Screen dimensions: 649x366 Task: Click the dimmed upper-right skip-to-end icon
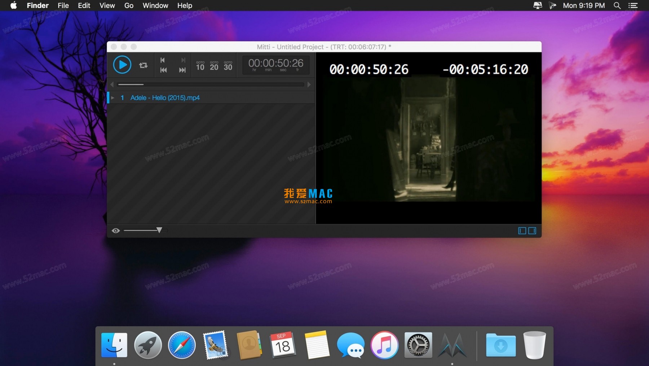[x=183, y=60]
